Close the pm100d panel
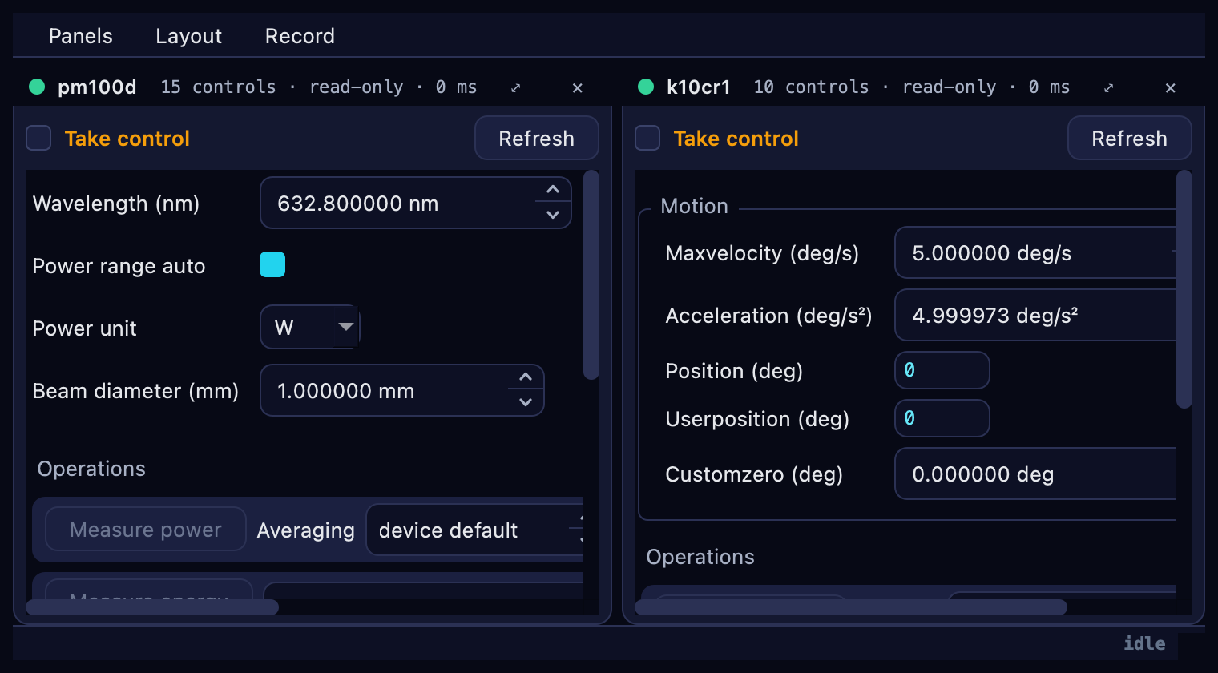Image resolution: width=1218 pixels, height=673 pixels. (x=577, y=87)
